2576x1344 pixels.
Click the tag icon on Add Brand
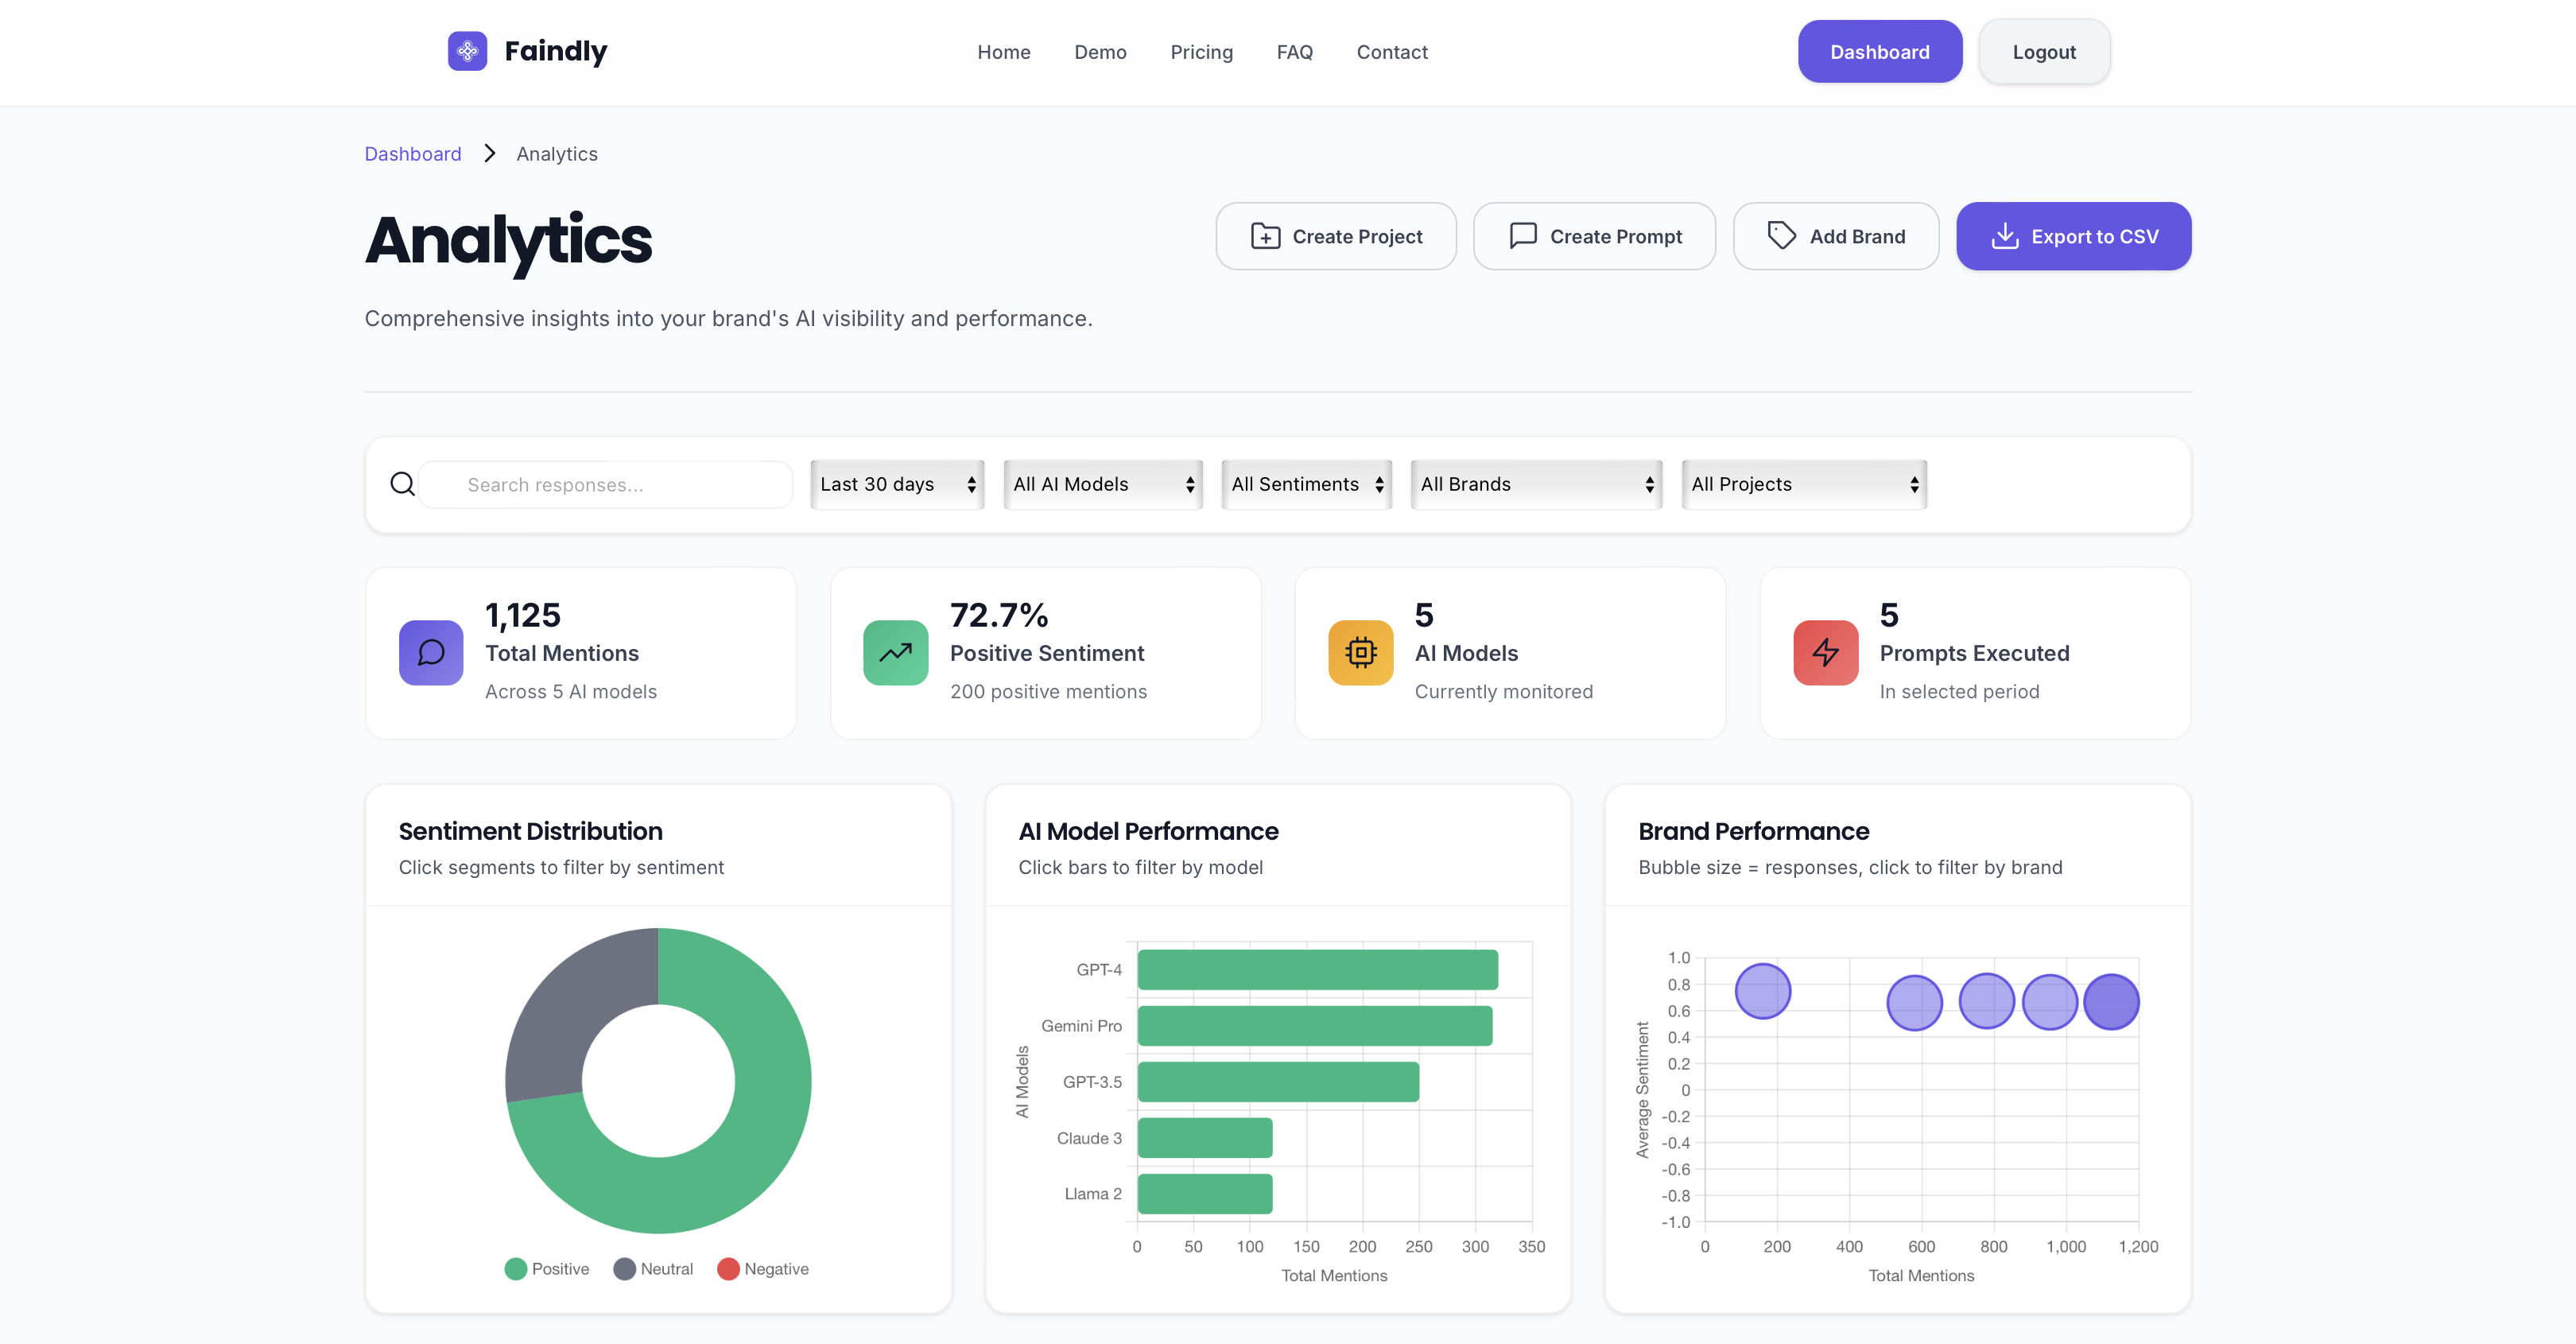click(x=1781, y=236)
